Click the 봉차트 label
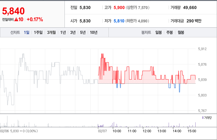 tap(146, 32)
